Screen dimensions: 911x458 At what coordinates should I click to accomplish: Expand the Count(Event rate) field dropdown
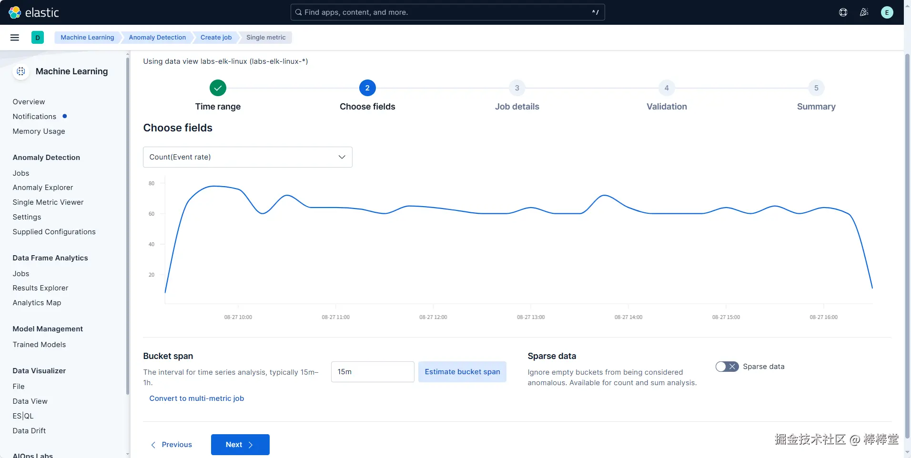pos(248,157)
